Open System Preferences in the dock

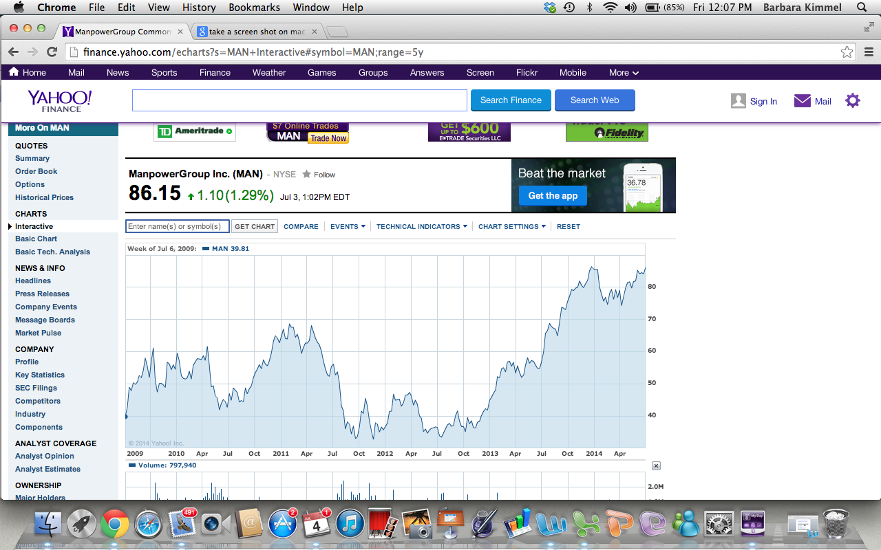click(719, 524)
